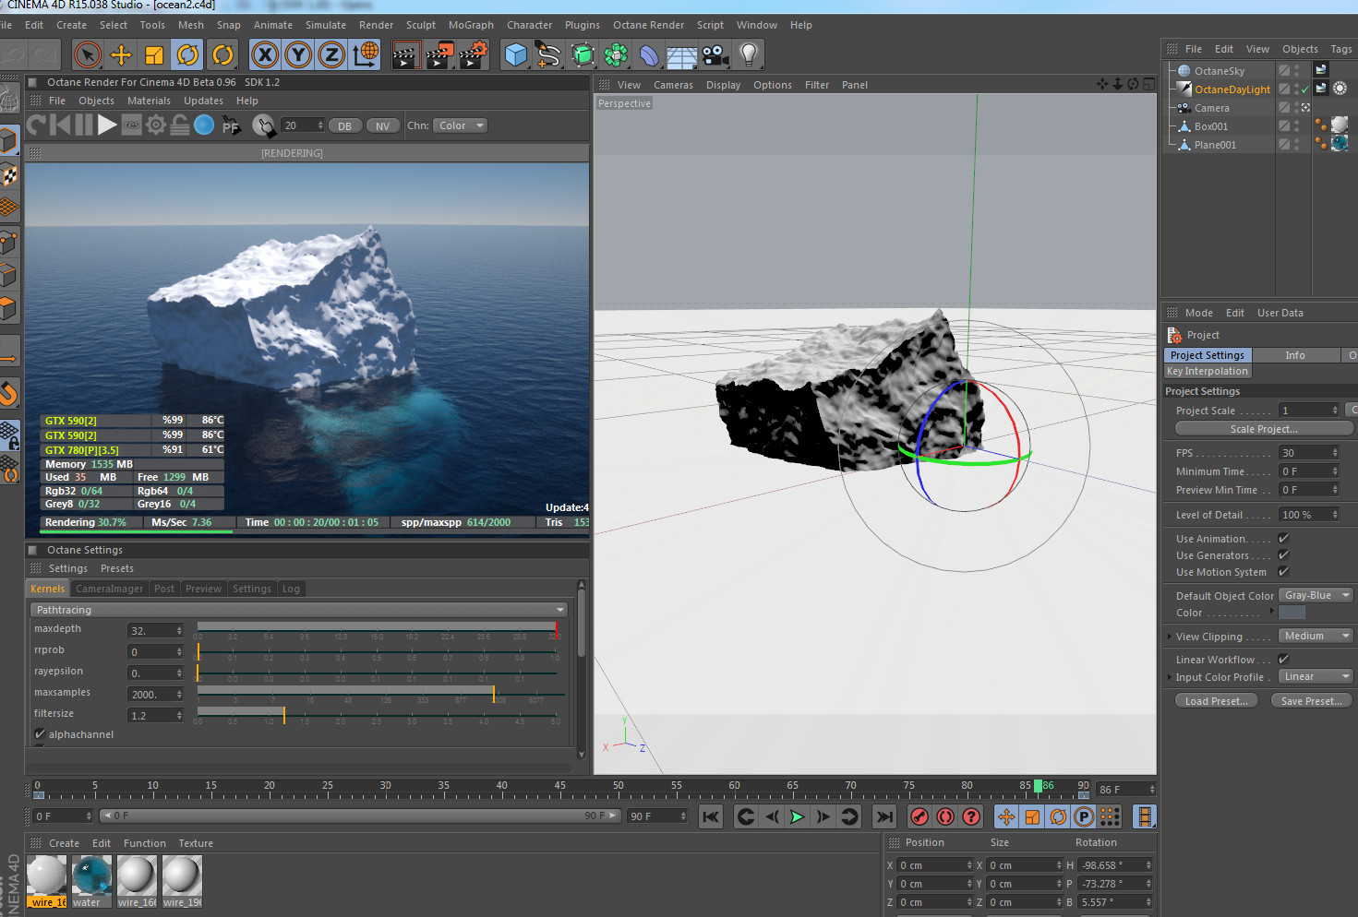Click the Camera object icon in toolbar
The width and height of the screenshot is (1358, 917).
coord(715,55)
